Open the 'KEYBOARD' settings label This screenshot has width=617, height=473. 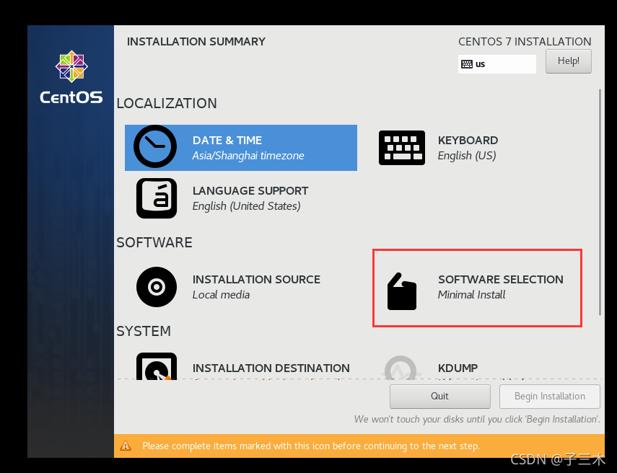pos(468,141)
